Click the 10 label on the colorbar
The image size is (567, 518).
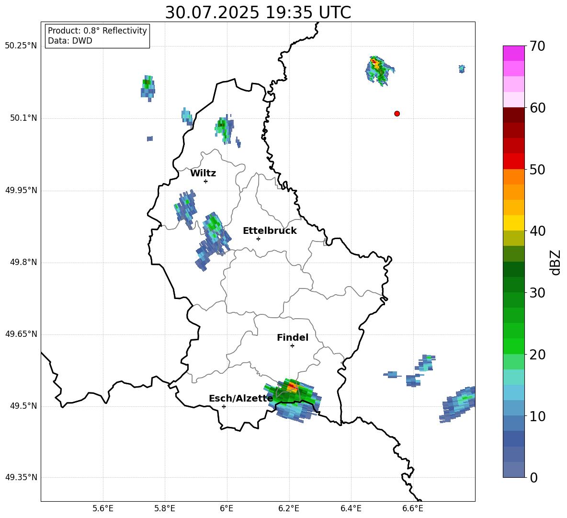[x=537, y=416]
